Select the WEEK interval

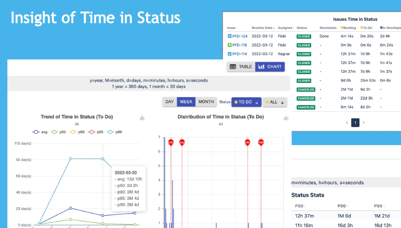tap(186, 102)
